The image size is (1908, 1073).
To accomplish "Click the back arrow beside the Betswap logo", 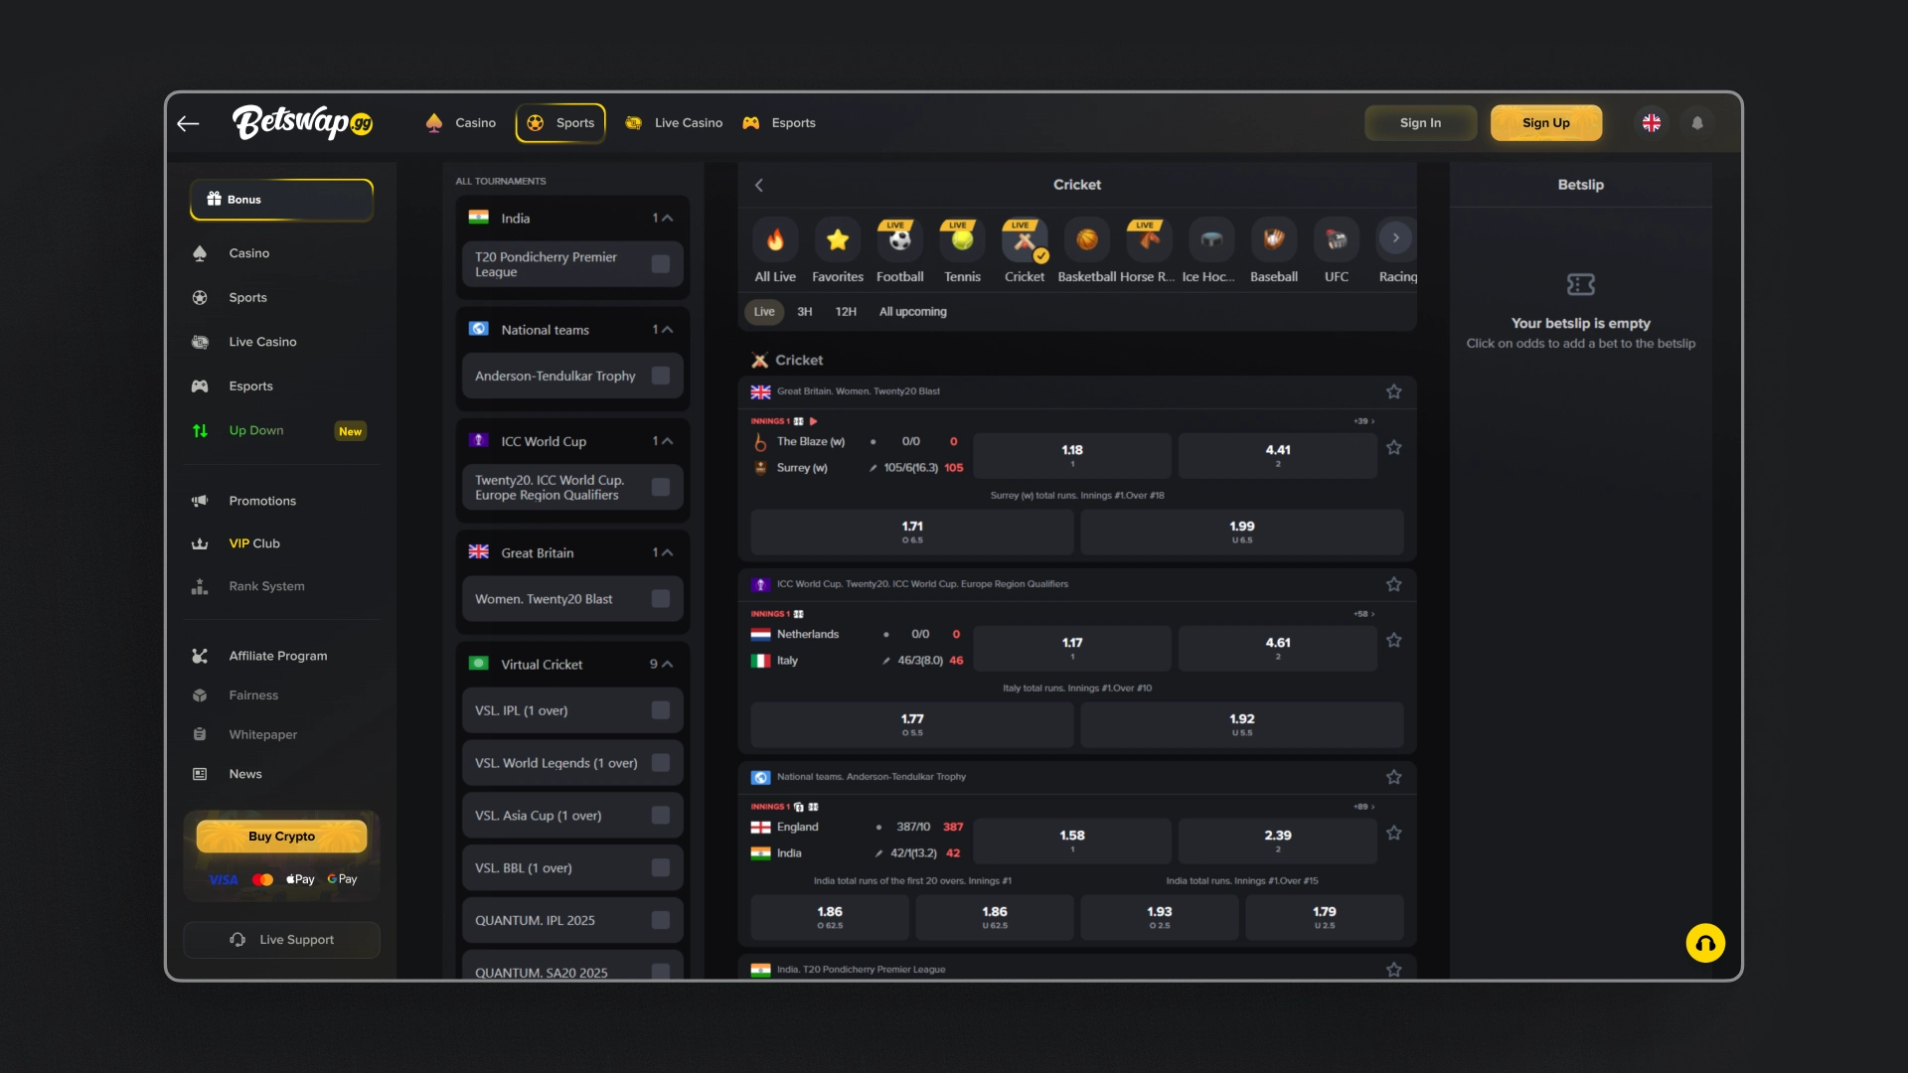I will pos(188,123).
